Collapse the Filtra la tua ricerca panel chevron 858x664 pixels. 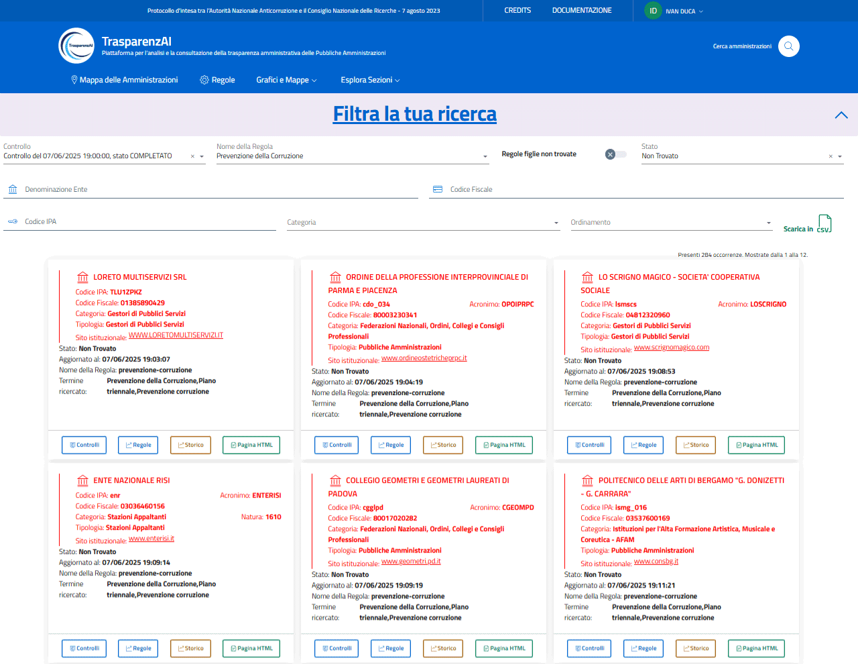pos(841,115)
